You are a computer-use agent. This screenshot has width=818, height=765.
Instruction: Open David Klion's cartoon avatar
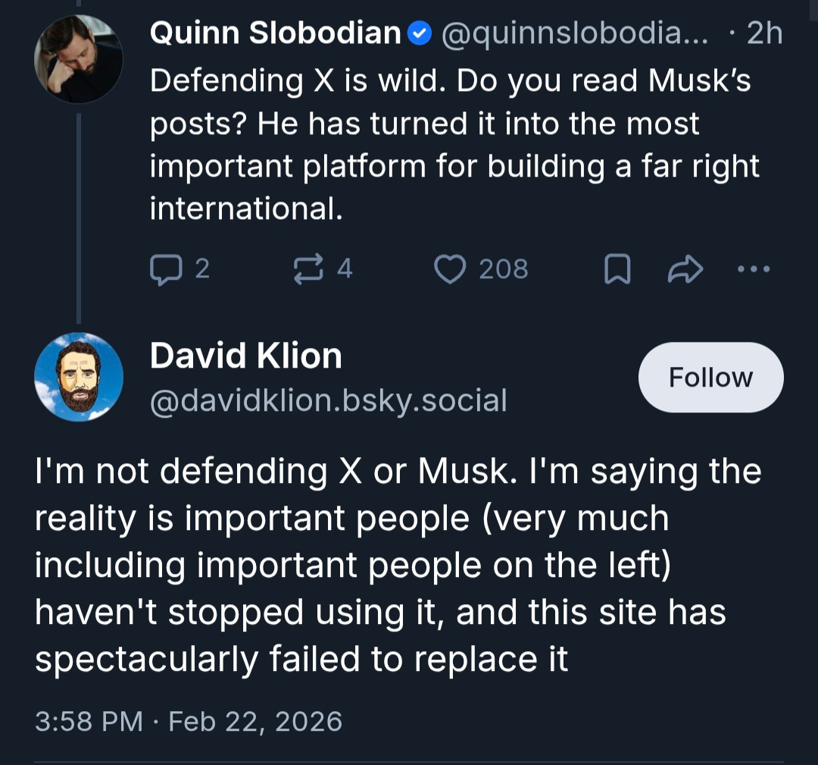(79, 377)
